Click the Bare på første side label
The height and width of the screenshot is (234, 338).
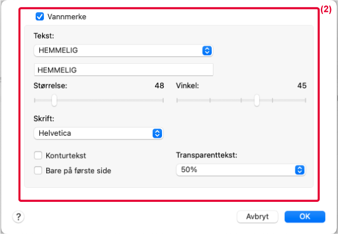tap(78, 171)
